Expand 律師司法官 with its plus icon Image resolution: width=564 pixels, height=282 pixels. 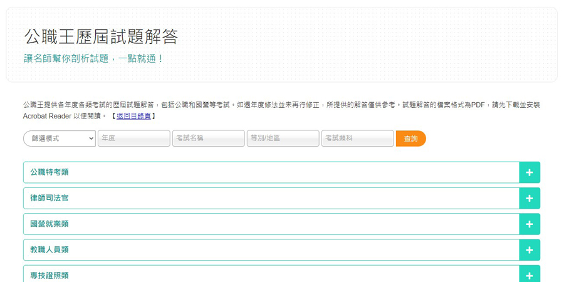pos(530,198)
